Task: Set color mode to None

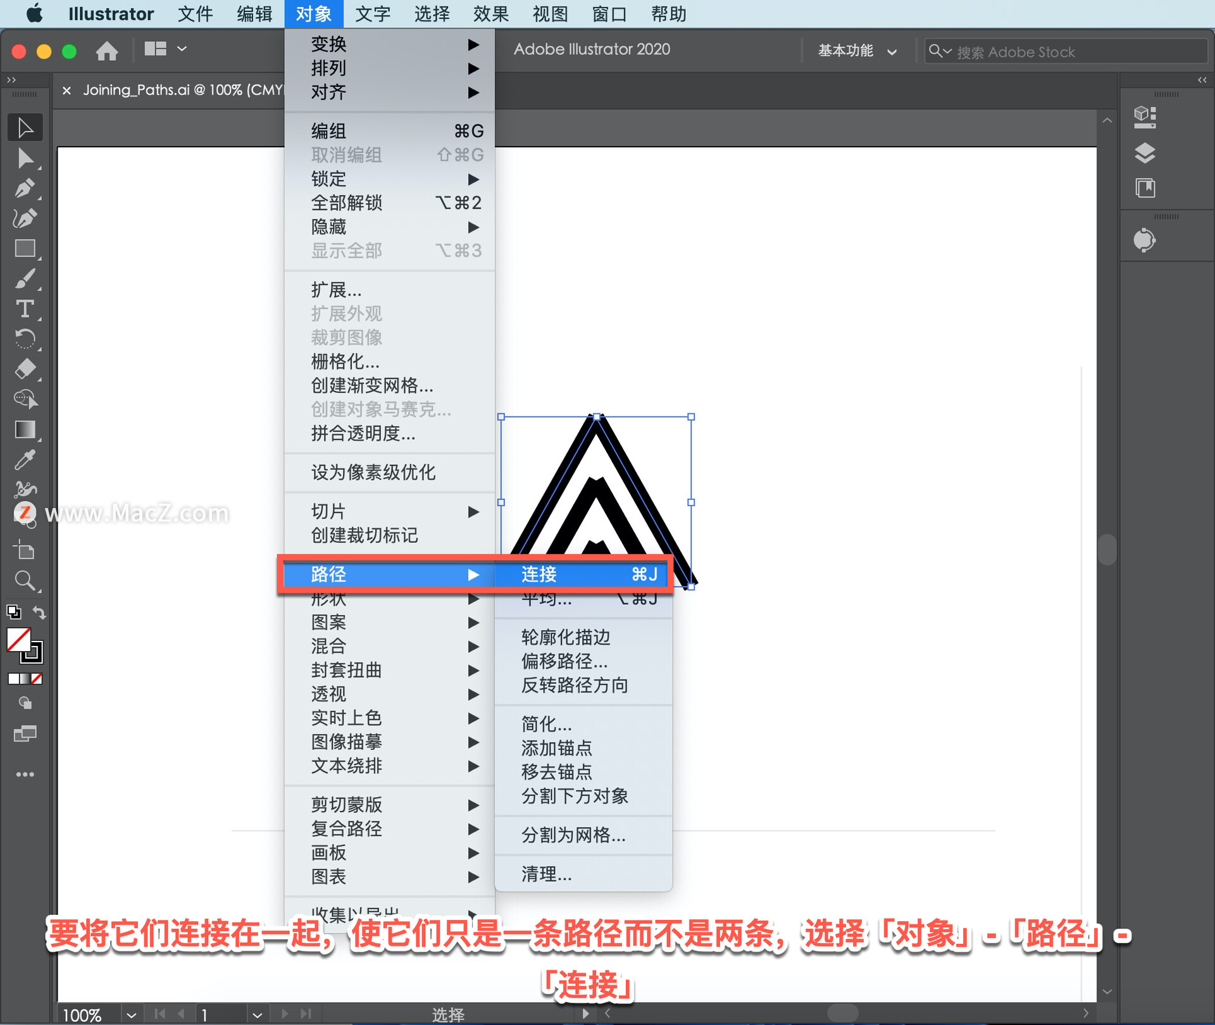Action: (x=37, y=679)
